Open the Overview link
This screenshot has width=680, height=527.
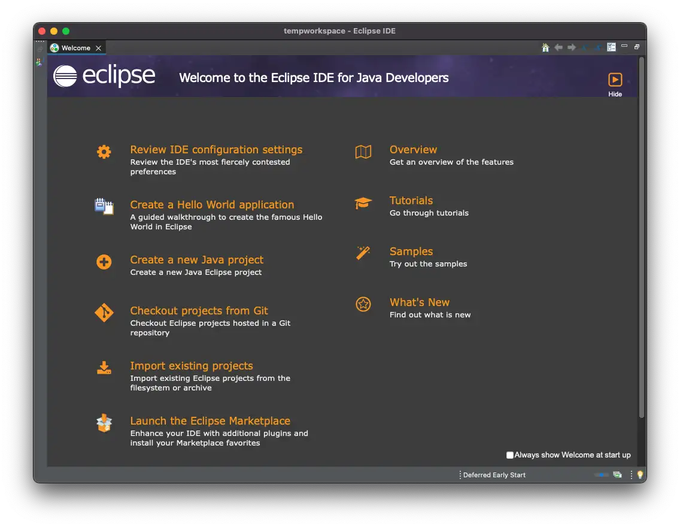tap(413, 150)
